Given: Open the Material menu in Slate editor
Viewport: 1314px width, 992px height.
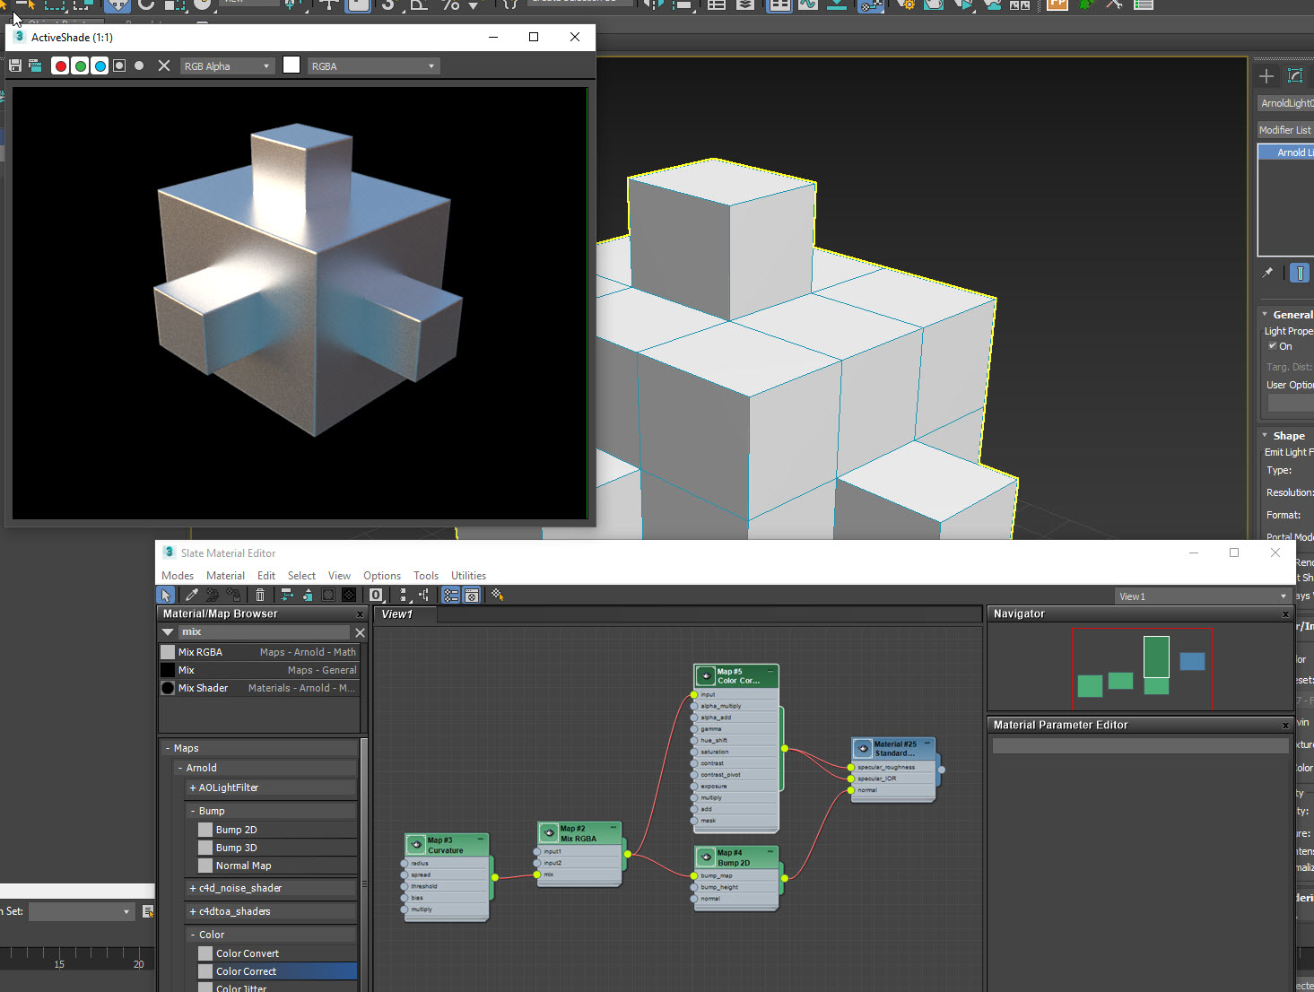Looking at the screenshot, I should pos(225,575).
